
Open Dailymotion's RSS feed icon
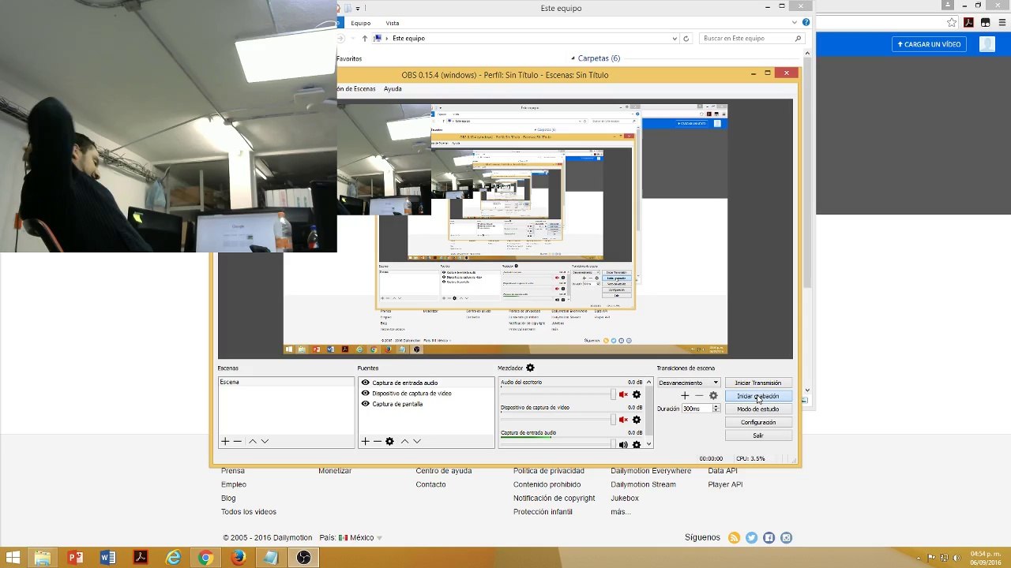coord(734,538)
